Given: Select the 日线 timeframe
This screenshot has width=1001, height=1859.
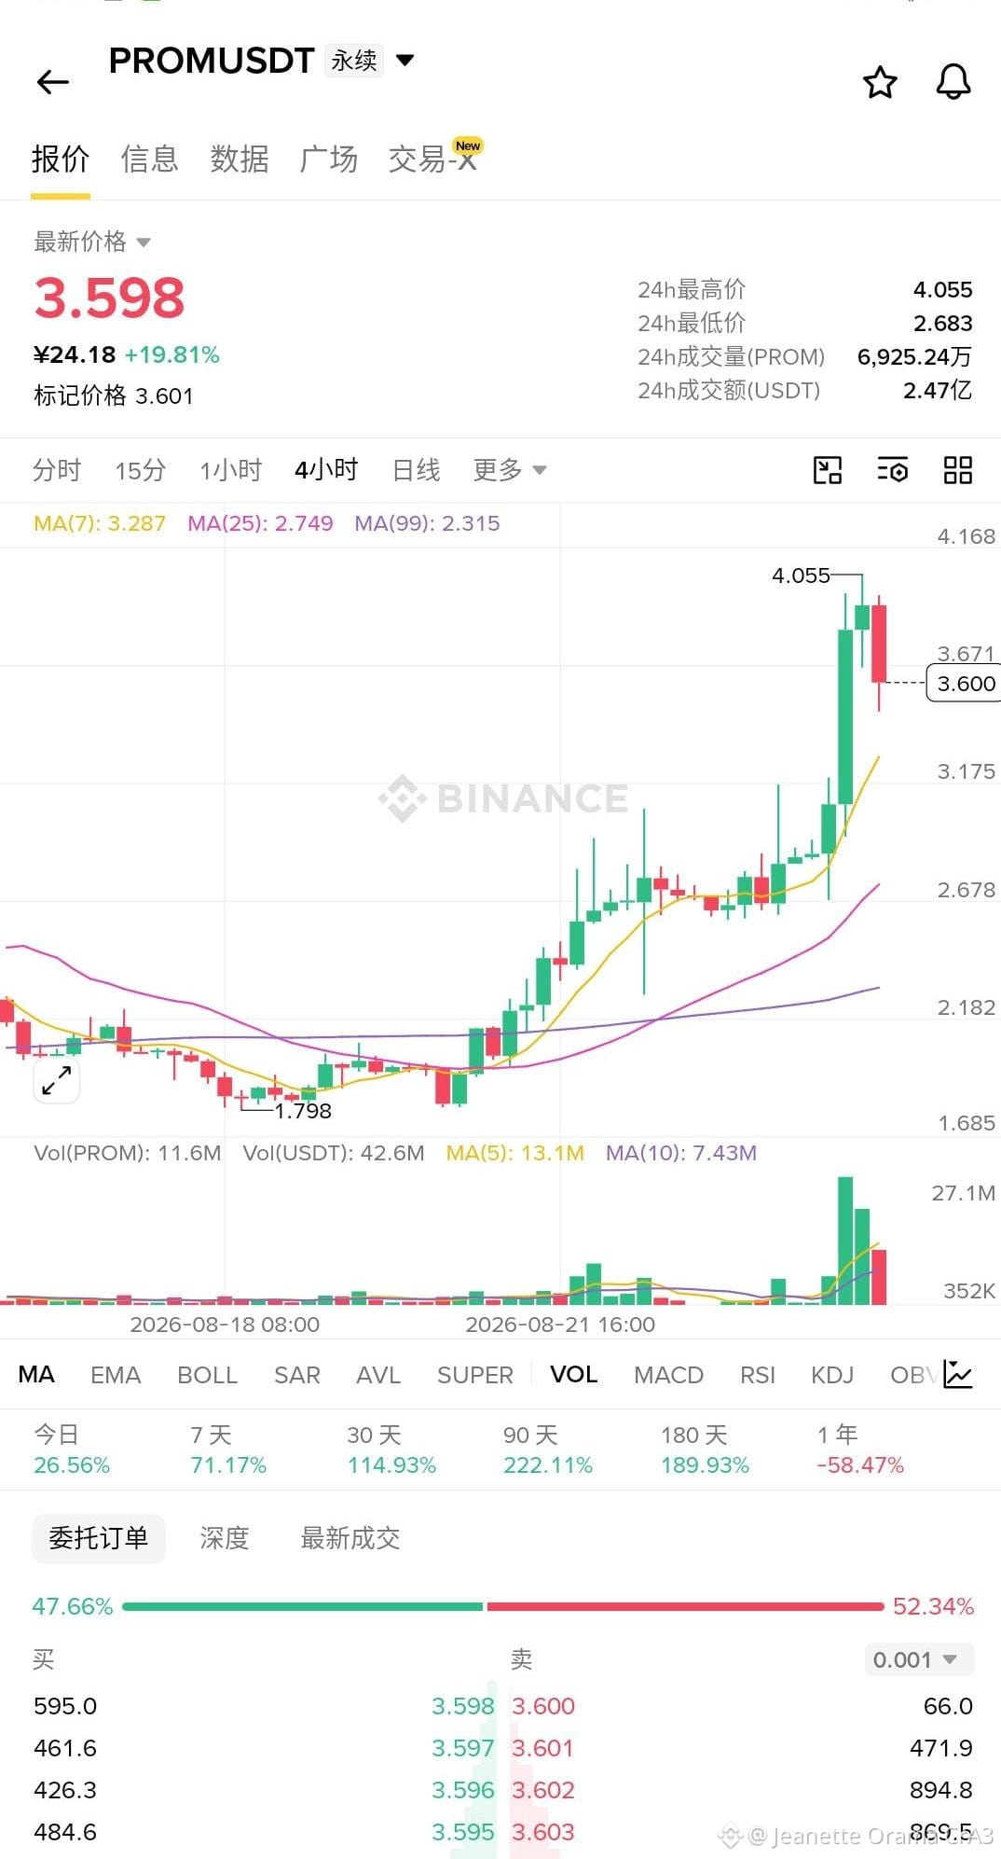Looking at the screenshot, I should point(416,470).
